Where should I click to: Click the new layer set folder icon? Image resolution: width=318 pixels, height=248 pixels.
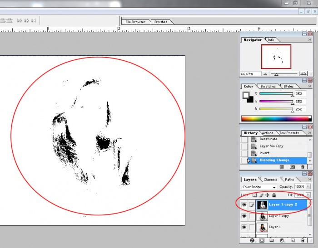point(272,240)
